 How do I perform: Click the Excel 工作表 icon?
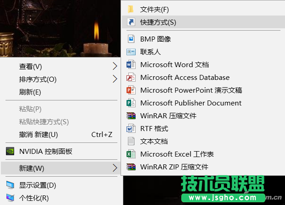(x=131, y=154)
